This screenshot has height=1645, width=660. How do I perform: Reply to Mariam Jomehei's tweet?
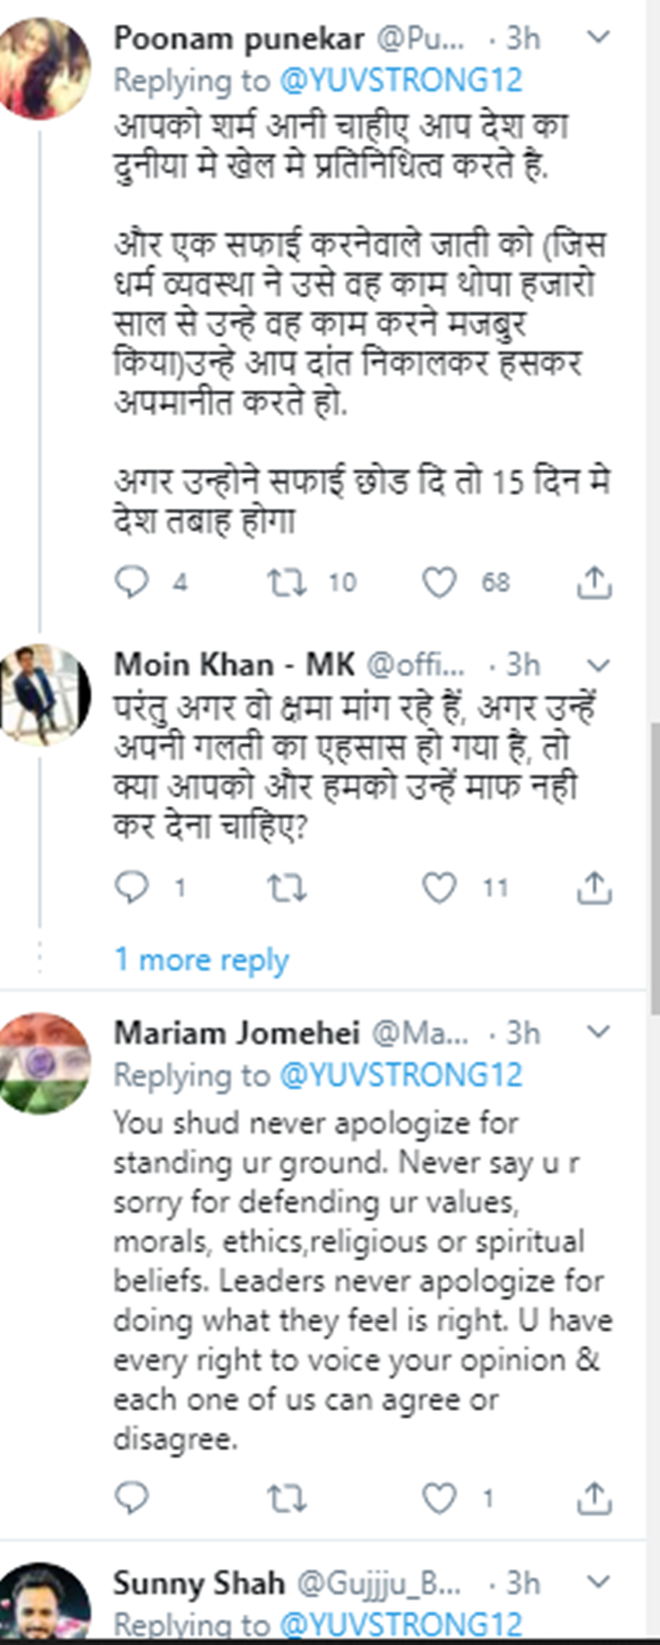click(x=131, y=1497)
